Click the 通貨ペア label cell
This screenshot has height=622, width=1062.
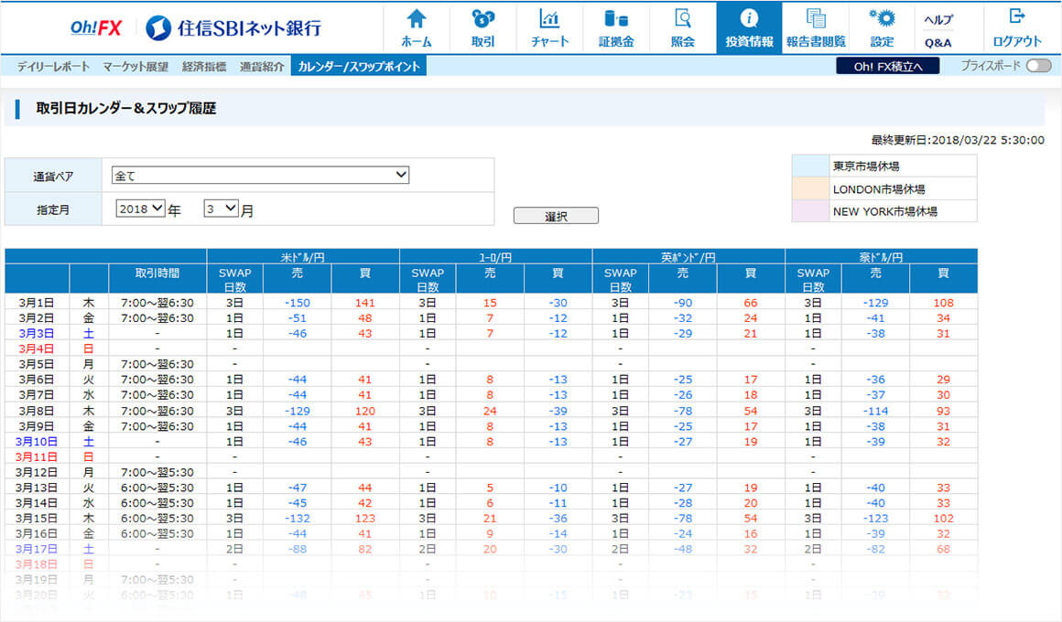pyautogui.click(x=53, y=176)
